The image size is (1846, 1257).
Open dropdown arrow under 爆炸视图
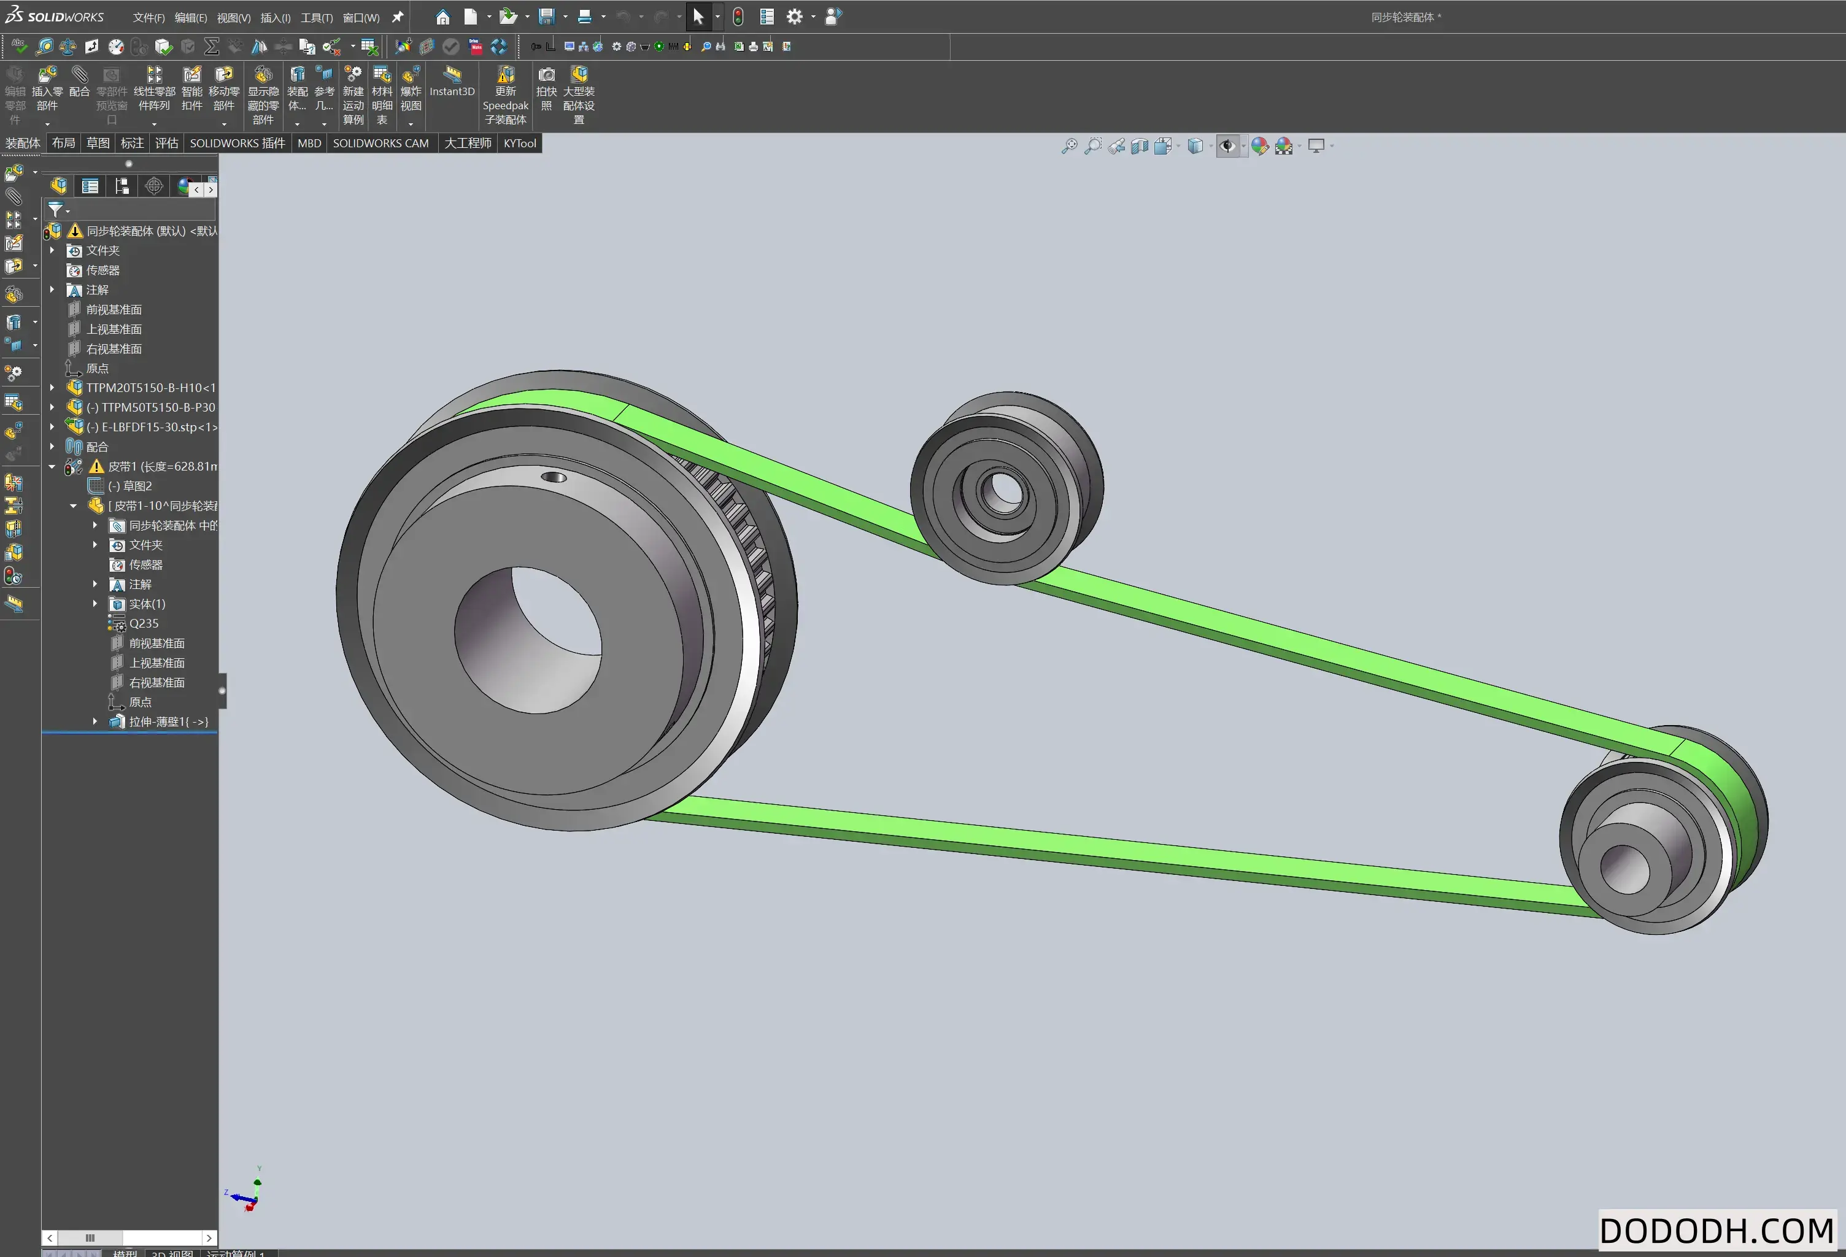pyautogui.click(x=411, y=124)
